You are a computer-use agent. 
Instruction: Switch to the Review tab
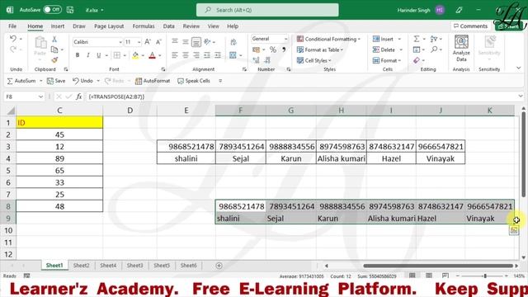pyautogui.click(x=191, y=26)
